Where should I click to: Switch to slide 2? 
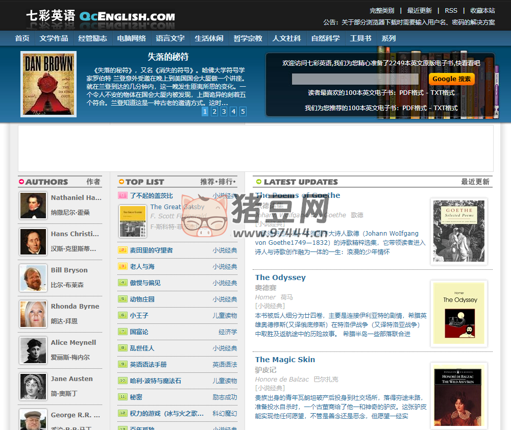pos(214,112)
